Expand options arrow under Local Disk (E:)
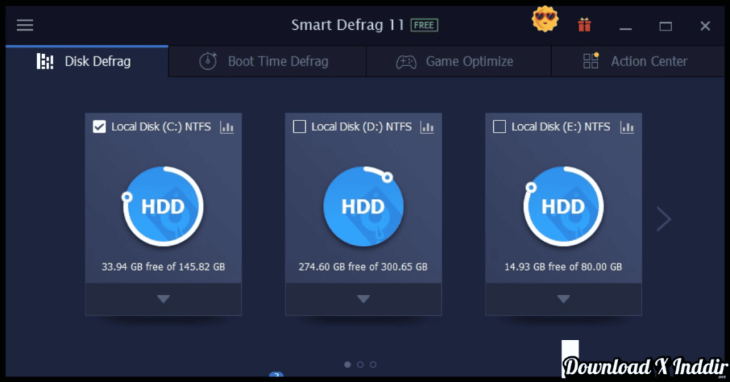 (x=564, y=299)
